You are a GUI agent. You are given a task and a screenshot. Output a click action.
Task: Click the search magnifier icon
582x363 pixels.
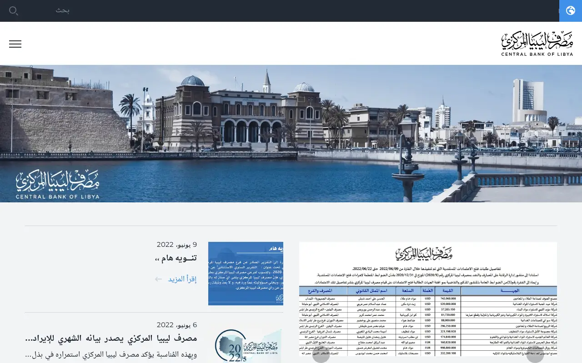(14, 11)
